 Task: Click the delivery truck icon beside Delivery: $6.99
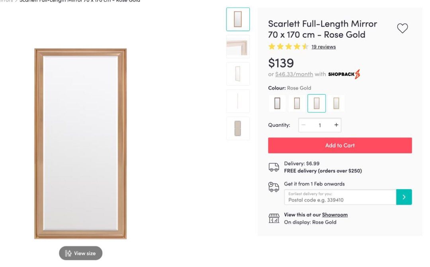pos(274,166)
